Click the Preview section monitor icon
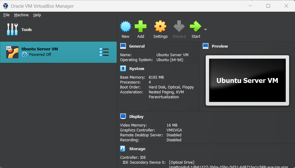 [x=206, y=46]
